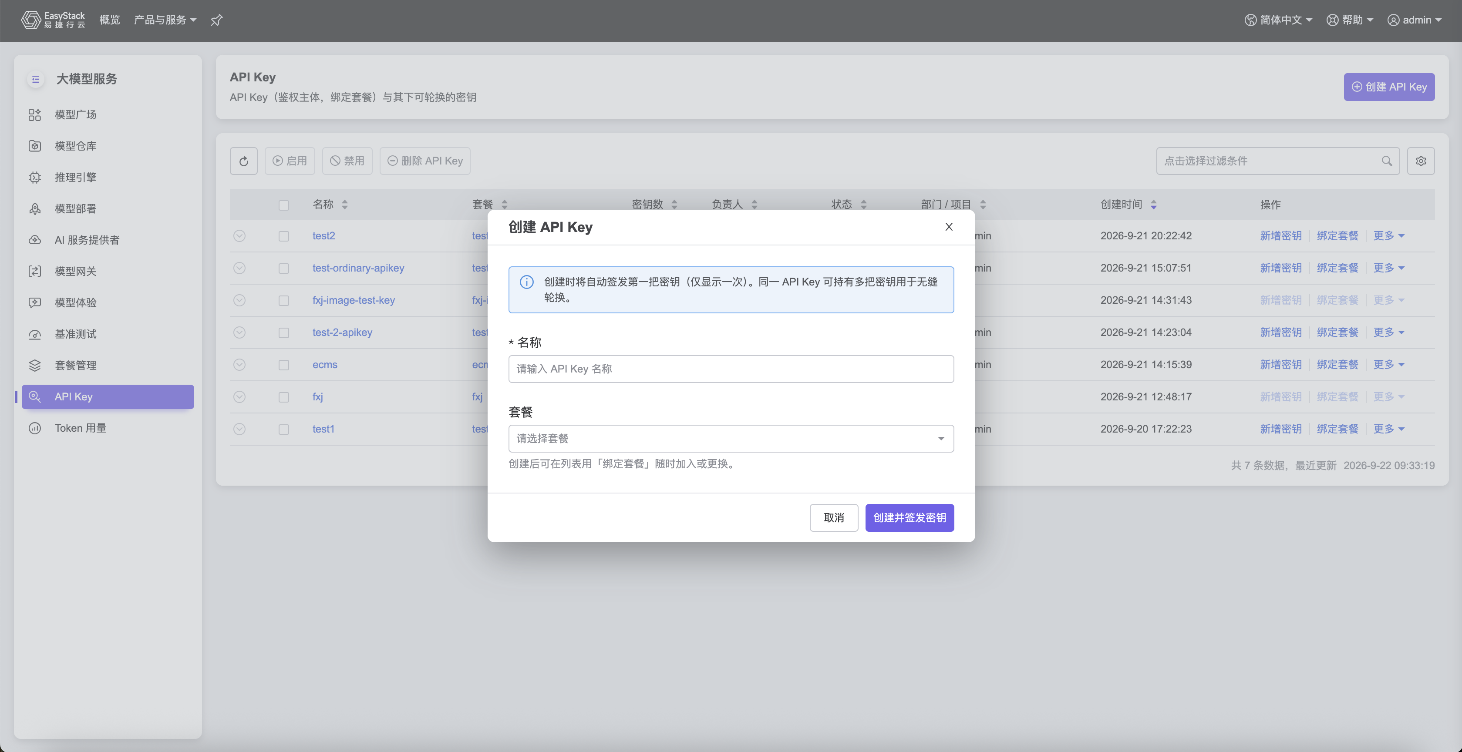Open the table column settings gear
This screenshot has height=752, width=1462.
click(1421, 161)
